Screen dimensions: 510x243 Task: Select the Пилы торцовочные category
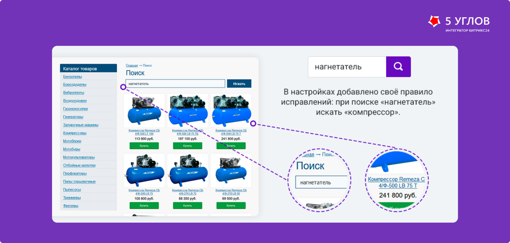79,182
